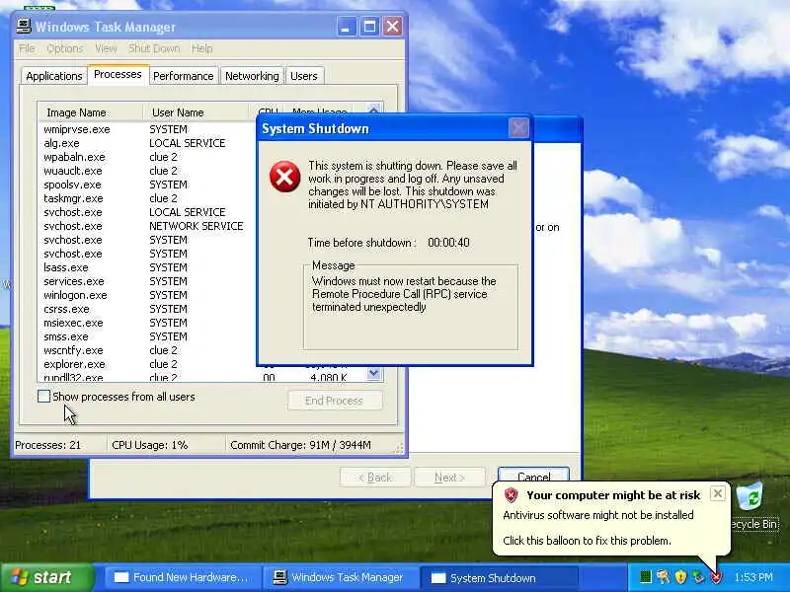
Task: Click the Task Manager CPU meter tray icon
Action: [x=645, y=576]
